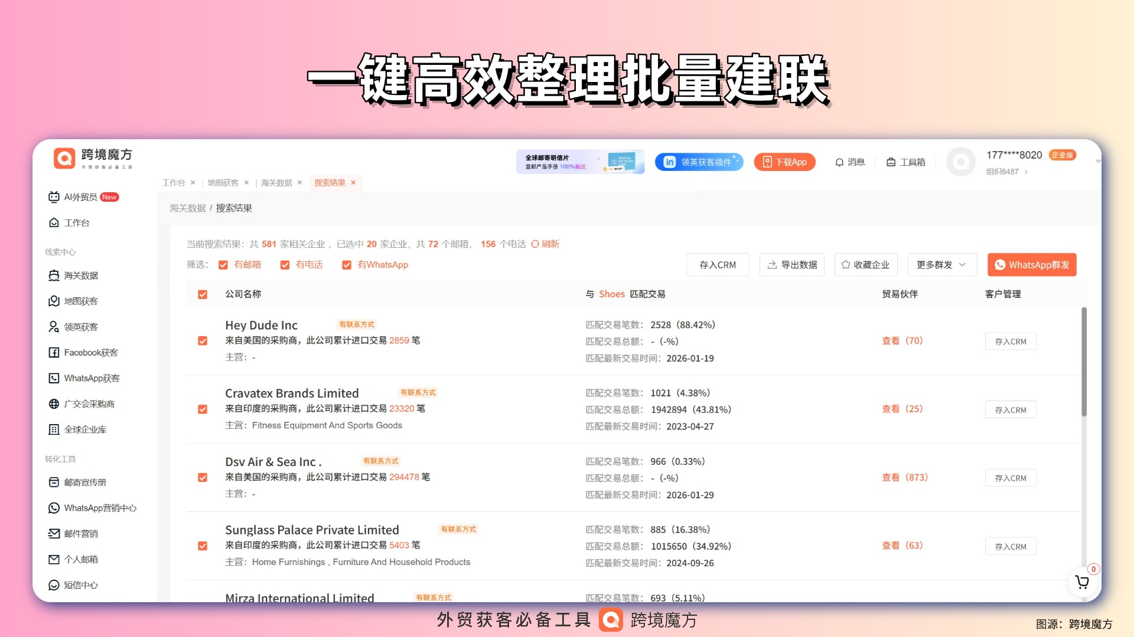The image size is (1134, 637).
Task: Uncheck the Hey Dude Inc row checkbox
Action: click(x=203, y=341)
